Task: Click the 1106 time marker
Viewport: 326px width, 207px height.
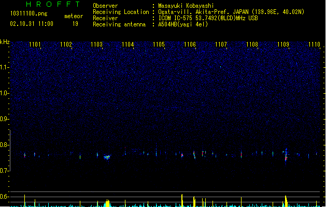Action: (x=190, y=45)
